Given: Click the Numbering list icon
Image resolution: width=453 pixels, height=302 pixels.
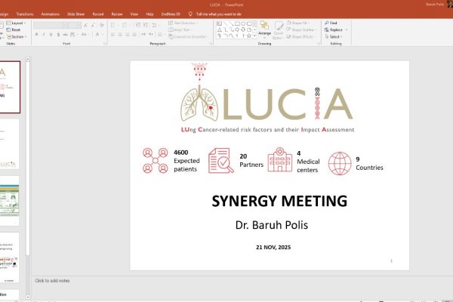Looking at the screenshot, I should tap(125, 25).
